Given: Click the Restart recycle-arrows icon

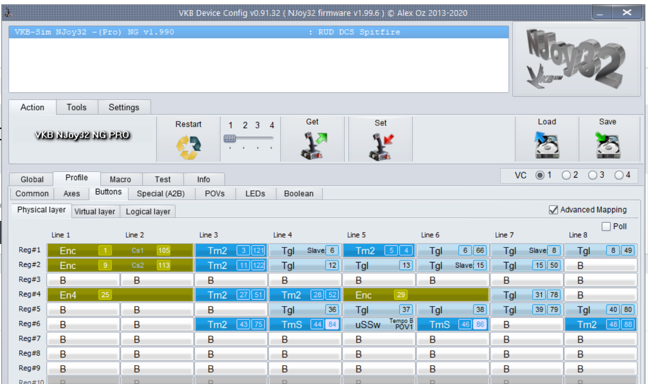Looking at the screenshot, I should [x=188, y=147].
